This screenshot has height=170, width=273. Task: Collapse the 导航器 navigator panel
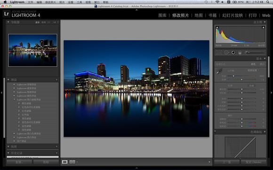point(8,22)
